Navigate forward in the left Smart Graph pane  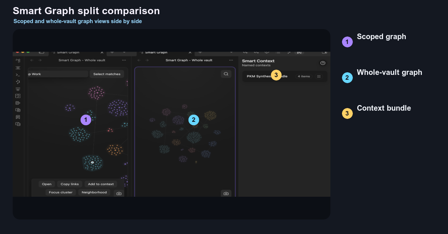coord(40,60)
